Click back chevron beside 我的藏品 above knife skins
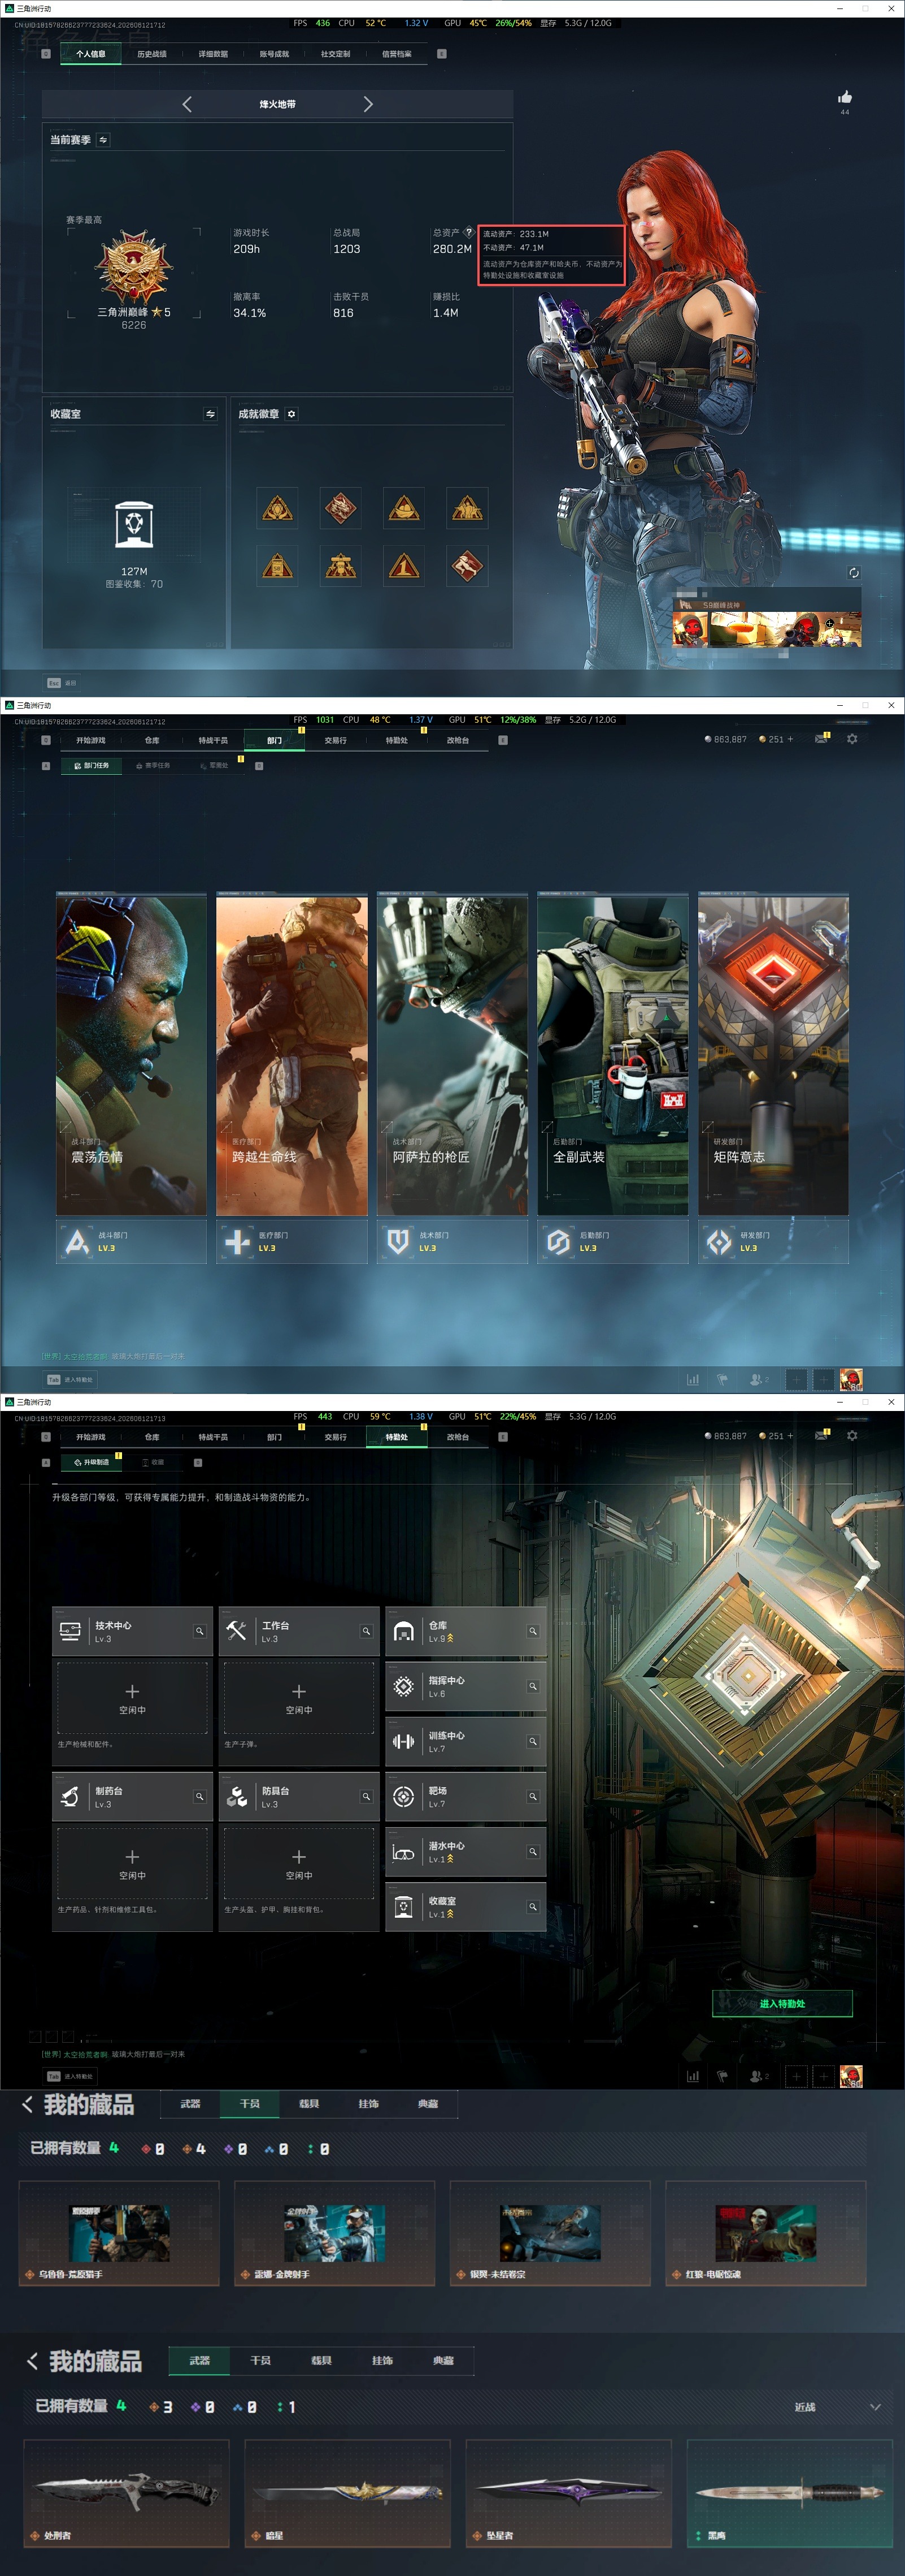The height and width of the screenshot is (2576, 905). click(32, 2361)
